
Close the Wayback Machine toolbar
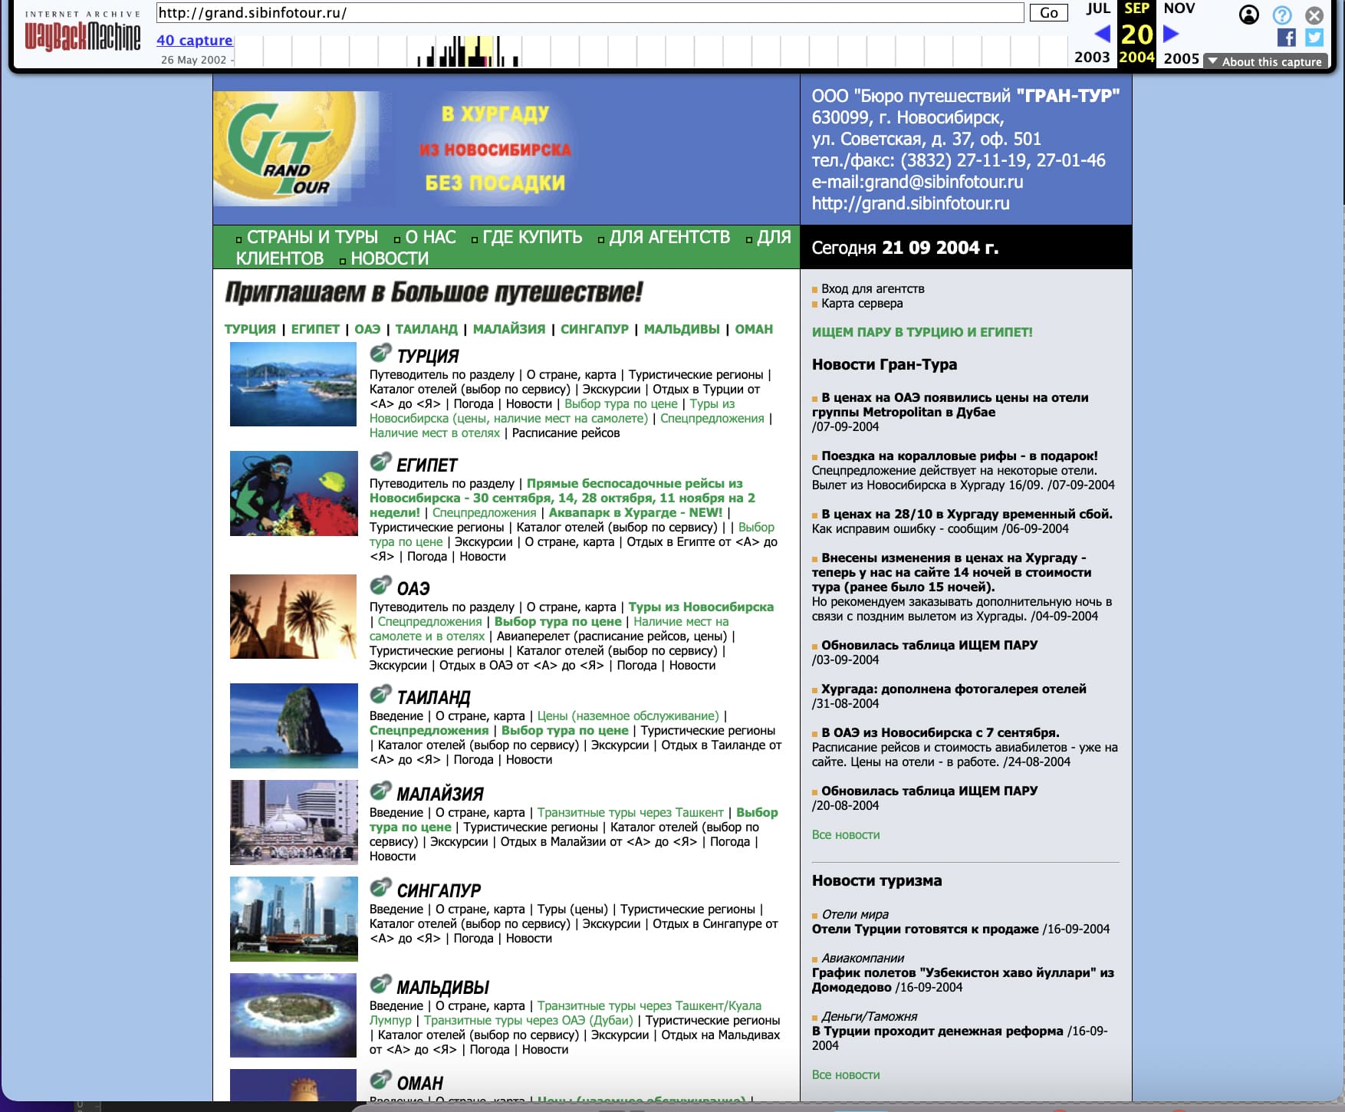(1314, 15)
